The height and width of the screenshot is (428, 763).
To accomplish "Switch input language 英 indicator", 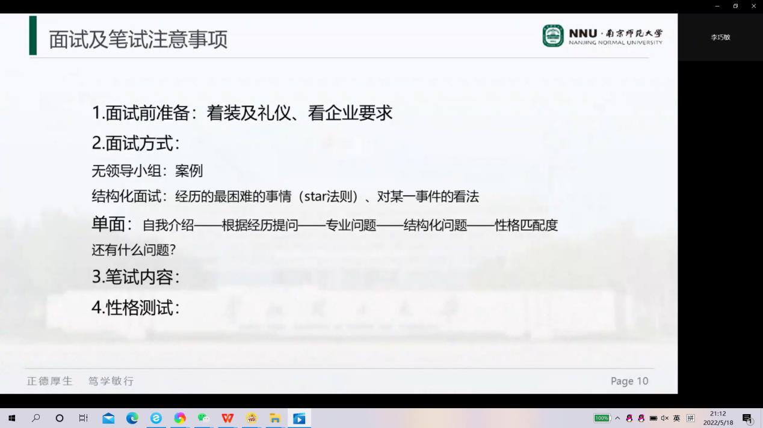I will pyautogui.click(x=677, y=418).
